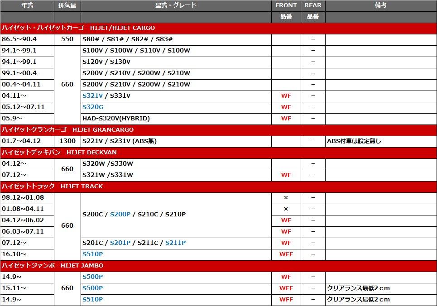Click the S100V / S100W / S110V / S100W cell
This screenshot has width=437, height=306.
tap(176, 51)
